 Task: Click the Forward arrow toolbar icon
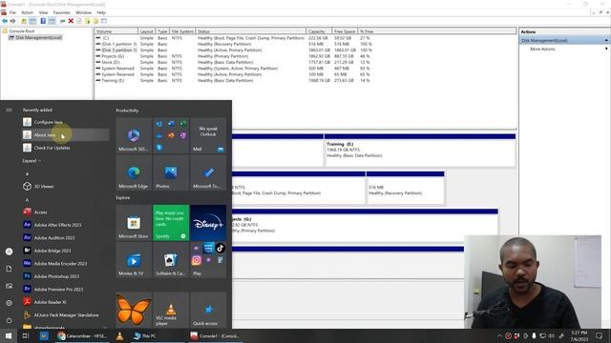(x=12, y=21)
